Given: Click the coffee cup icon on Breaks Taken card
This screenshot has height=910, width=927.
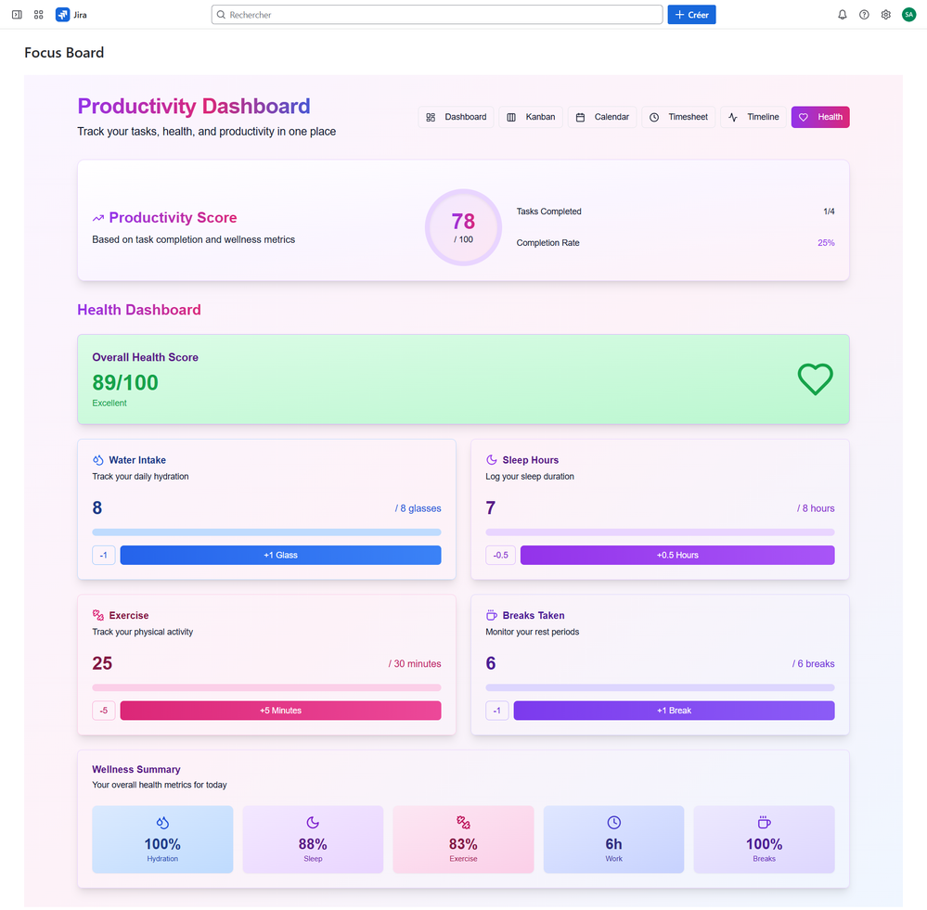Looking at the screenshot, I should pyautogui.click(x=491, y=614).
